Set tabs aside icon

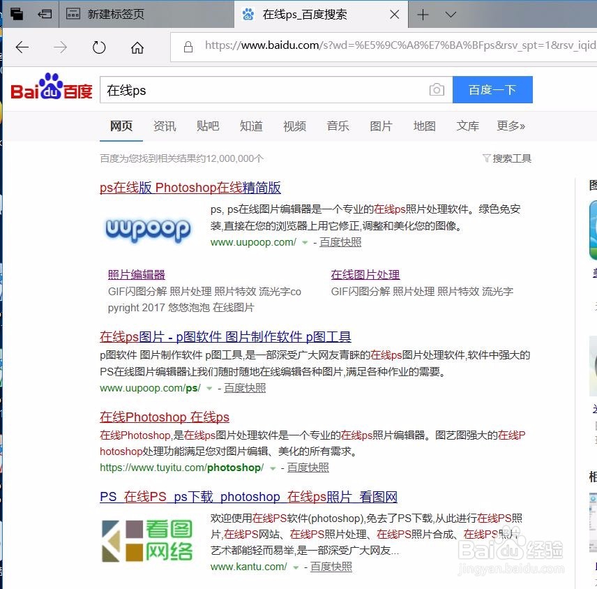tap(45, 14)
